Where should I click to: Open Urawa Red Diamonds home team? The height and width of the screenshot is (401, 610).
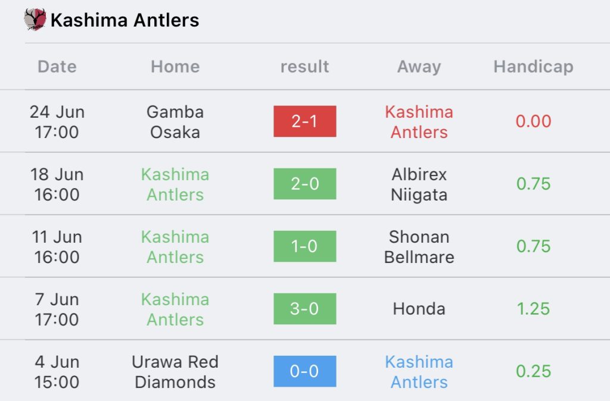coord(175,372)
